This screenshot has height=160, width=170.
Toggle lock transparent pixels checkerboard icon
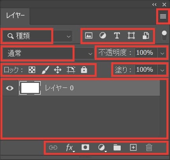tap(32, 70)
